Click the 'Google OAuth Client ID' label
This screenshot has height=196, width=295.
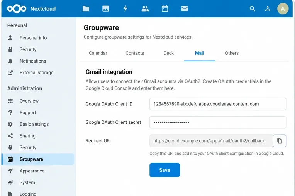tap(109, 104)
